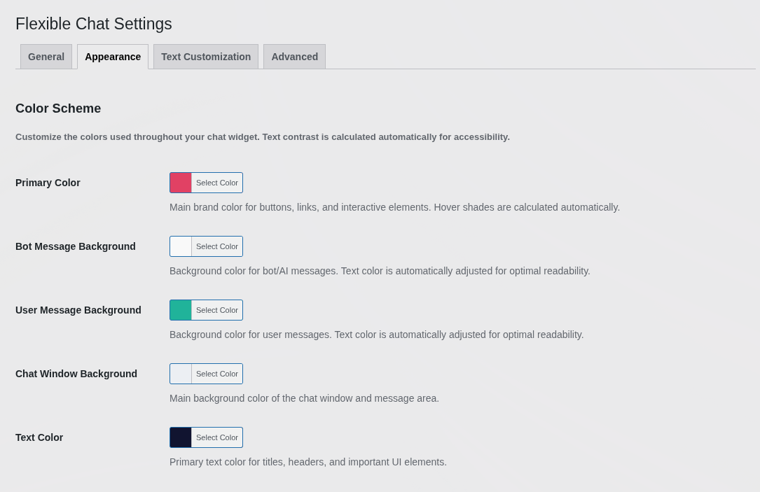The image size is (760, 492).
Task: Click the Bot Message Background white swatch
Action: [180, 246]
